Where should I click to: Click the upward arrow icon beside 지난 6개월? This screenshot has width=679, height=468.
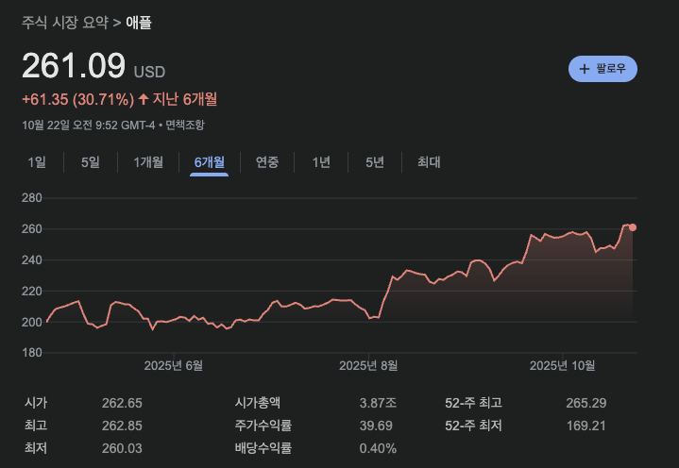click(x=144, y=99)
